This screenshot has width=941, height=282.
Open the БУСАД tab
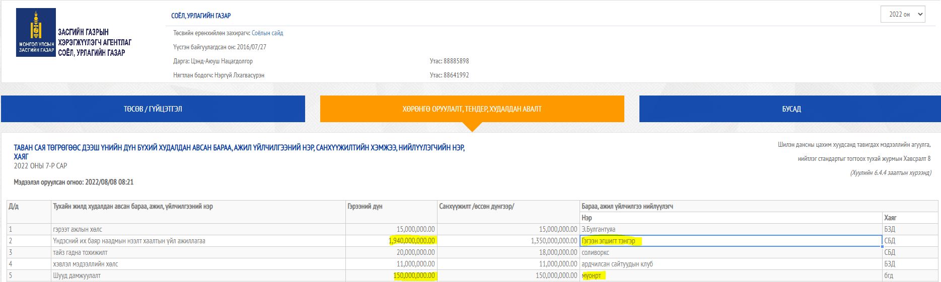791,109
